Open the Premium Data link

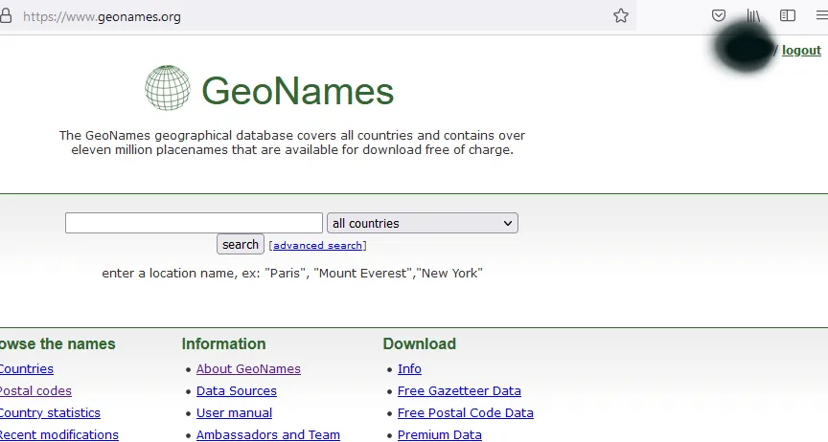[439, 434]
